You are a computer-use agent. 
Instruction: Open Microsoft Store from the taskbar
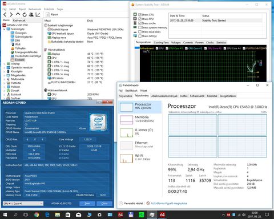68,215
